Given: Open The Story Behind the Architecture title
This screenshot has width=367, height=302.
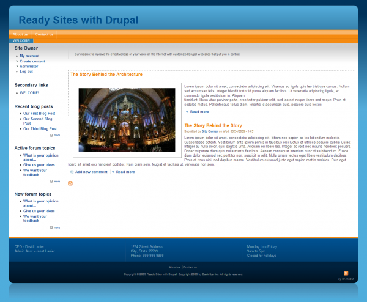Looking at the screenshot, I should [106, 75].
